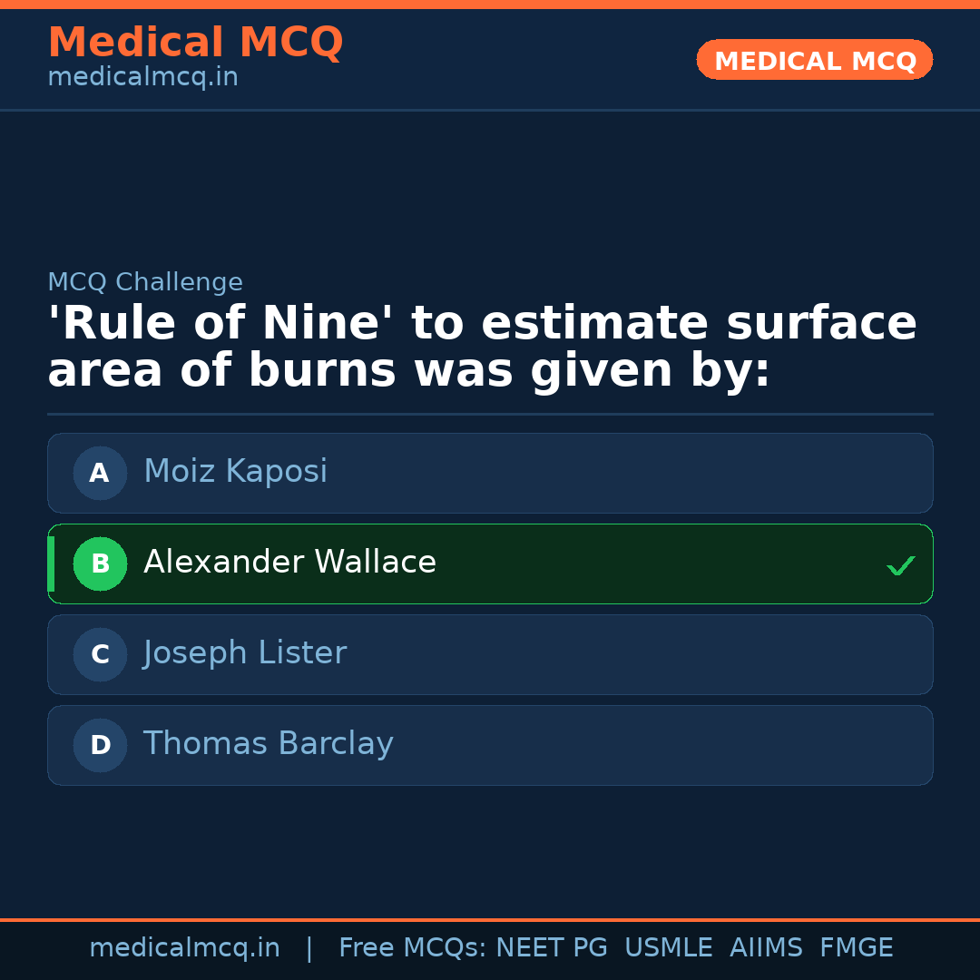Select the 'Alexander Wallace' answer text
Image resolution: width=980 pixels, height=980 pixels.
click(x=289, y=563)
